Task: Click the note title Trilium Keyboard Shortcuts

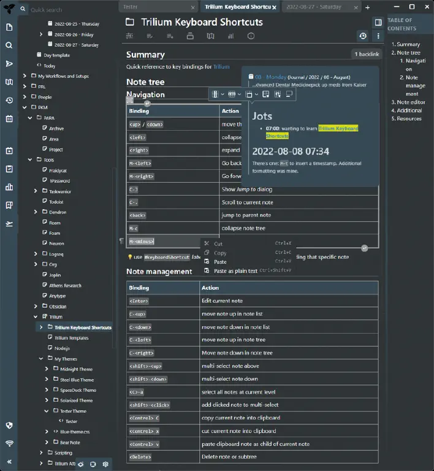Action: pyautogui.click(x=202, y=22)
